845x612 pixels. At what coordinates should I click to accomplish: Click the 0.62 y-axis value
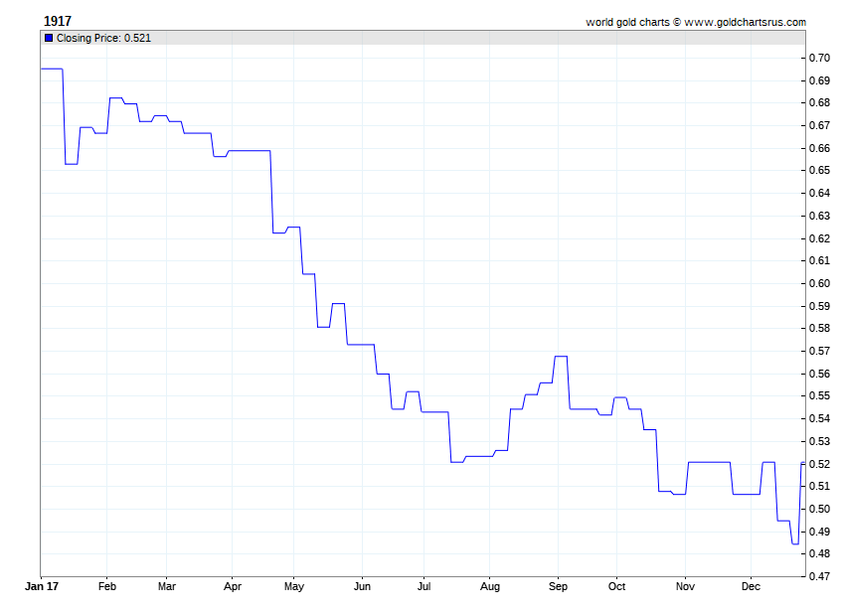[x=820, y=238]
